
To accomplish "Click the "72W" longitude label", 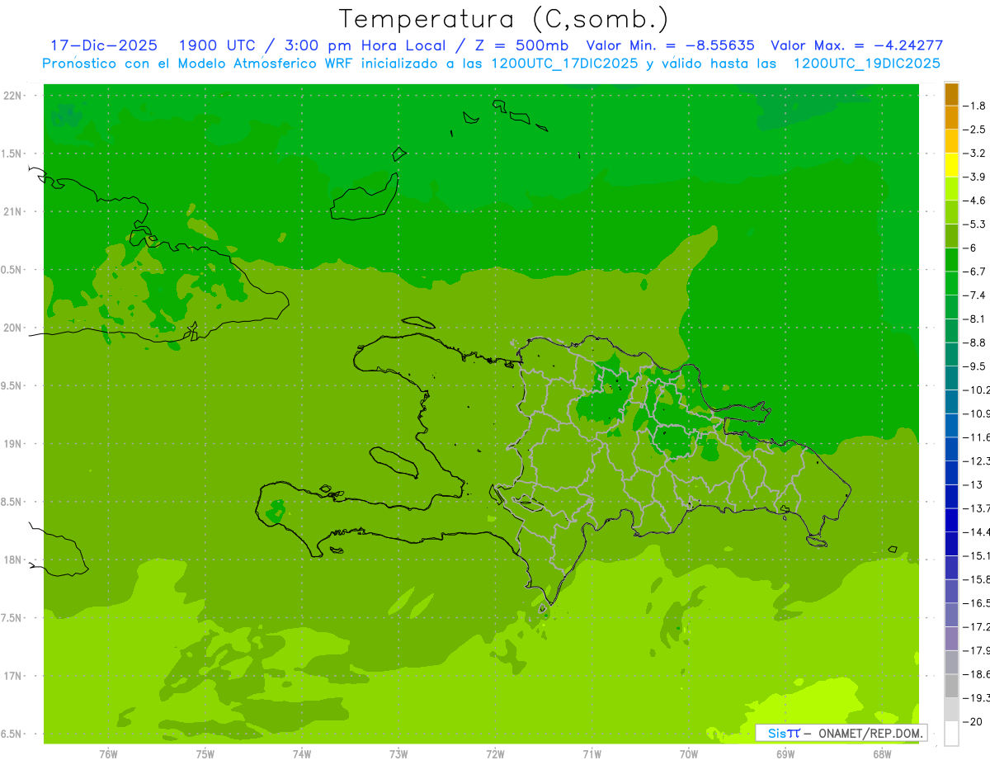I will pyautogui.click(x=495, y=754).
